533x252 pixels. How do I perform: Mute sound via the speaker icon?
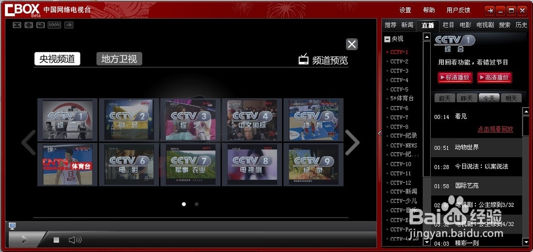point(75,240)
